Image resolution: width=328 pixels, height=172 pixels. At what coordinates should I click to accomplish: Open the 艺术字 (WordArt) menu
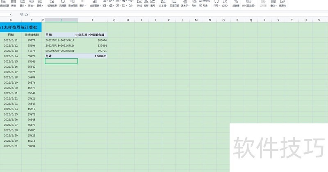pos(185,3)
